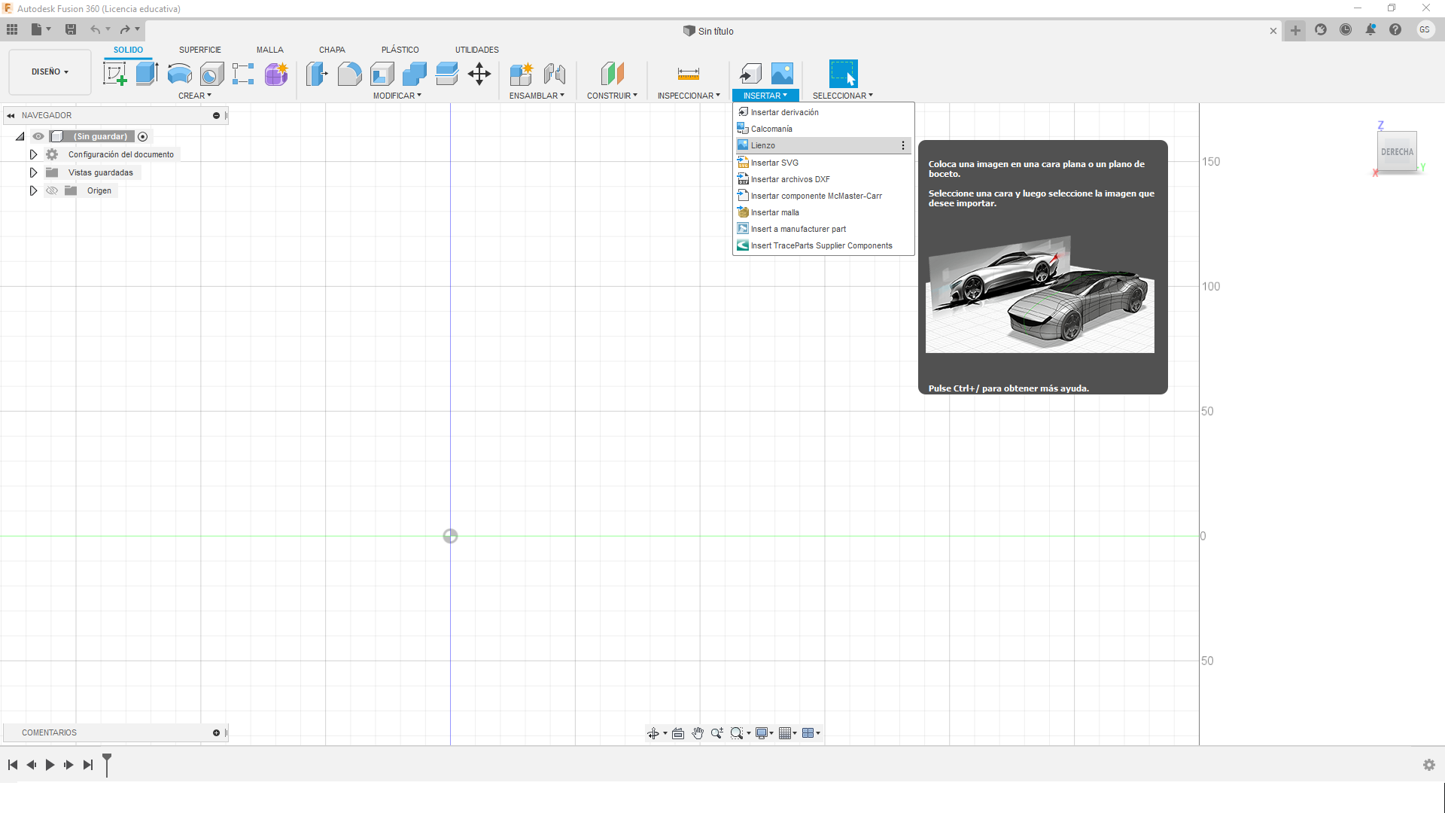Click the Create Sketch tool icon
Screen dimensions: 1445x813
114,74
